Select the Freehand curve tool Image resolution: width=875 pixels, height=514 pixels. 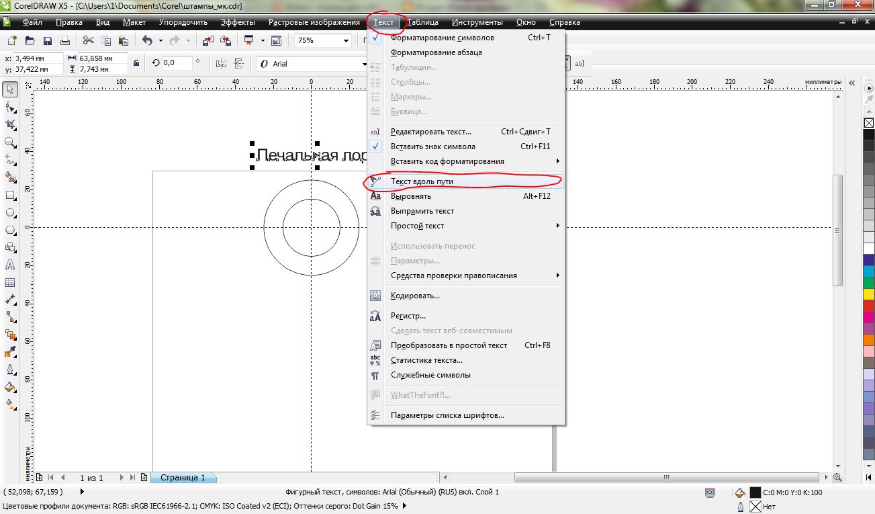pos(10,160)
